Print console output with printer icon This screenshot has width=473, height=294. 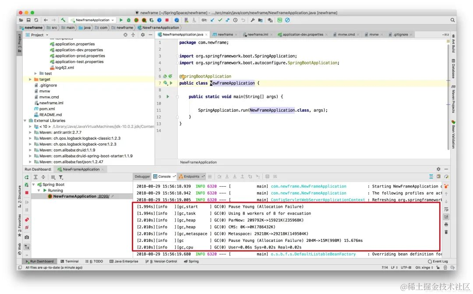(x=446, y=225)
